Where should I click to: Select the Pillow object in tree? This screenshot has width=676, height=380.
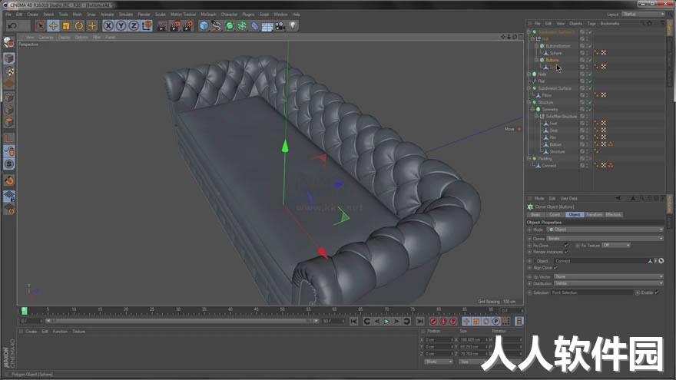tap(547, 95)
